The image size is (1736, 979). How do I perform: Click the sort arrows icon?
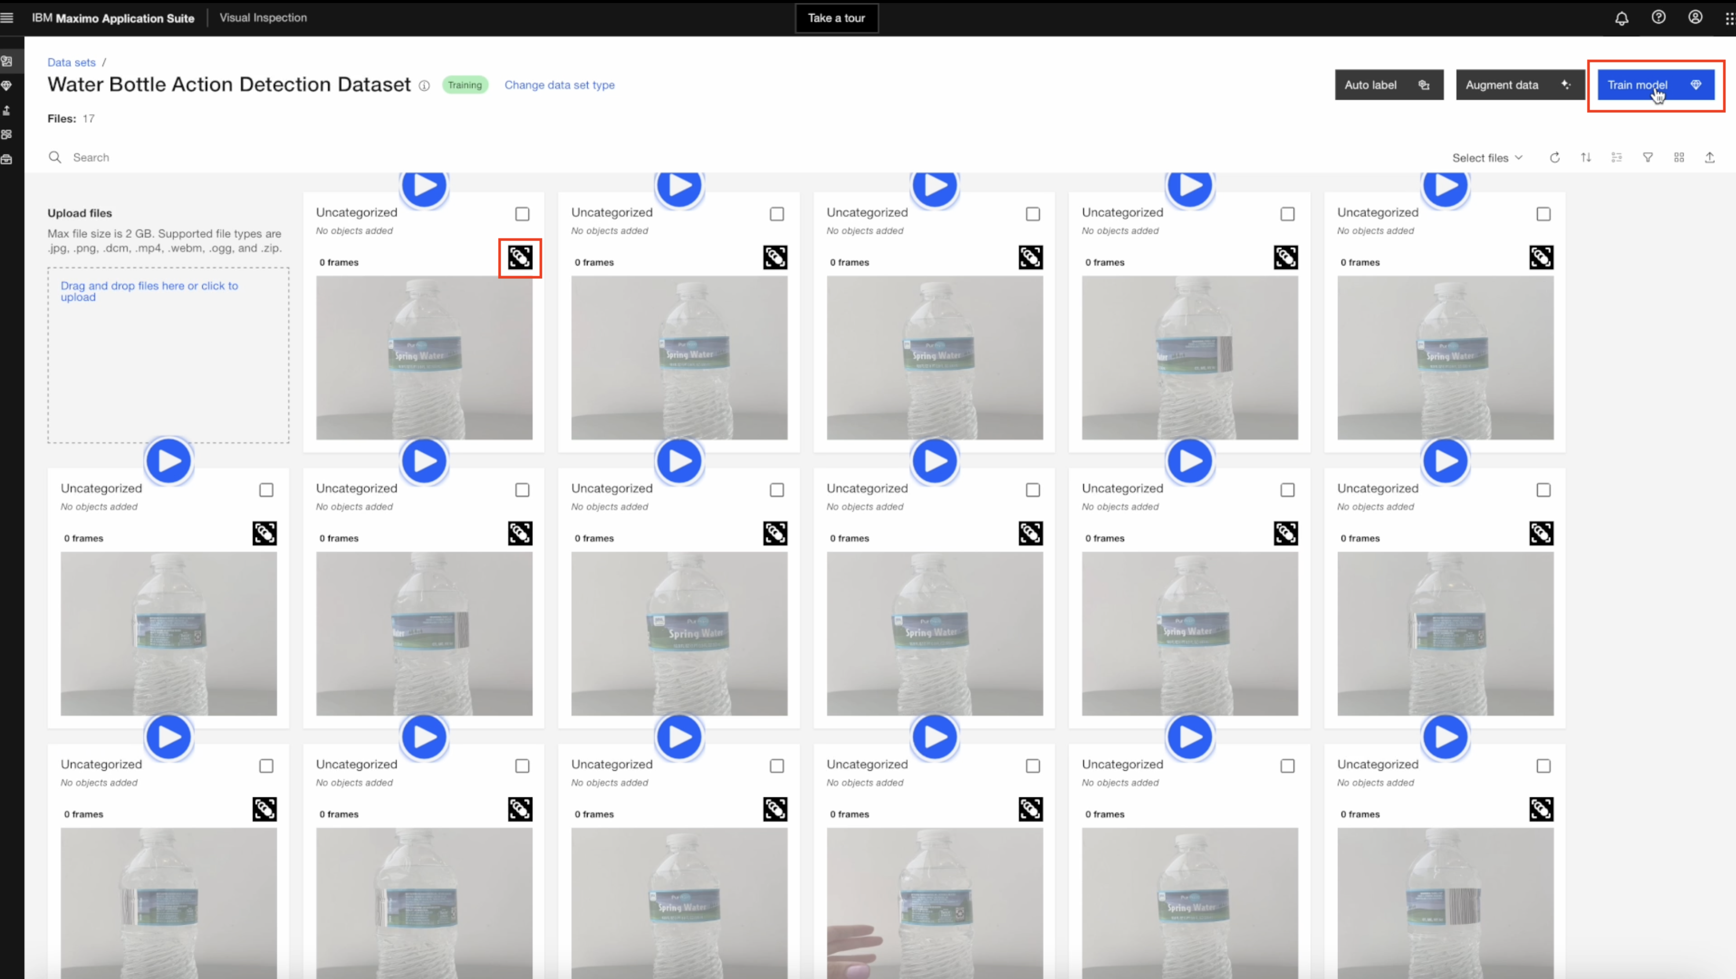click(1586, 157)
